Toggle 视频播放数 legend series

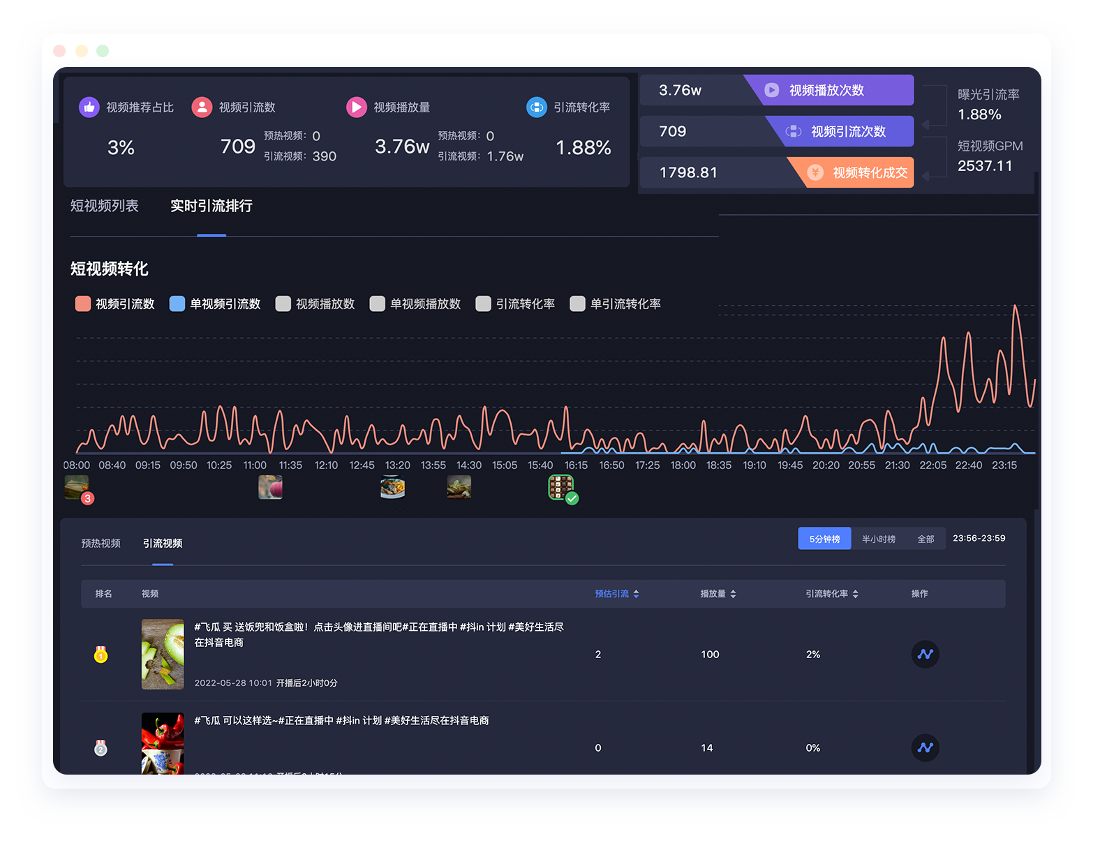tap(315, 304)
